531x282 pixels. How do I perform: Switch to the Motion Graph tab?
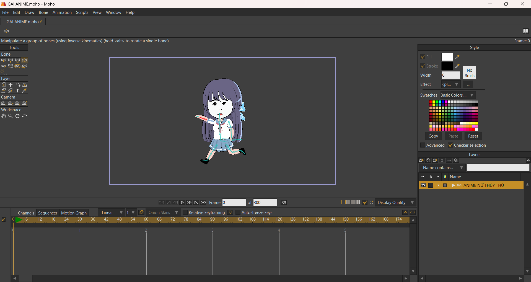(x=74, y=213)
